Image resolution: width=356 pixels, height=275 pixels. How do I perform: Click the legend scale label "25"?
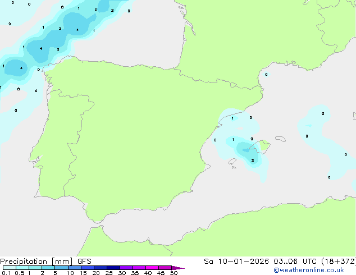[x=109, y=273]
